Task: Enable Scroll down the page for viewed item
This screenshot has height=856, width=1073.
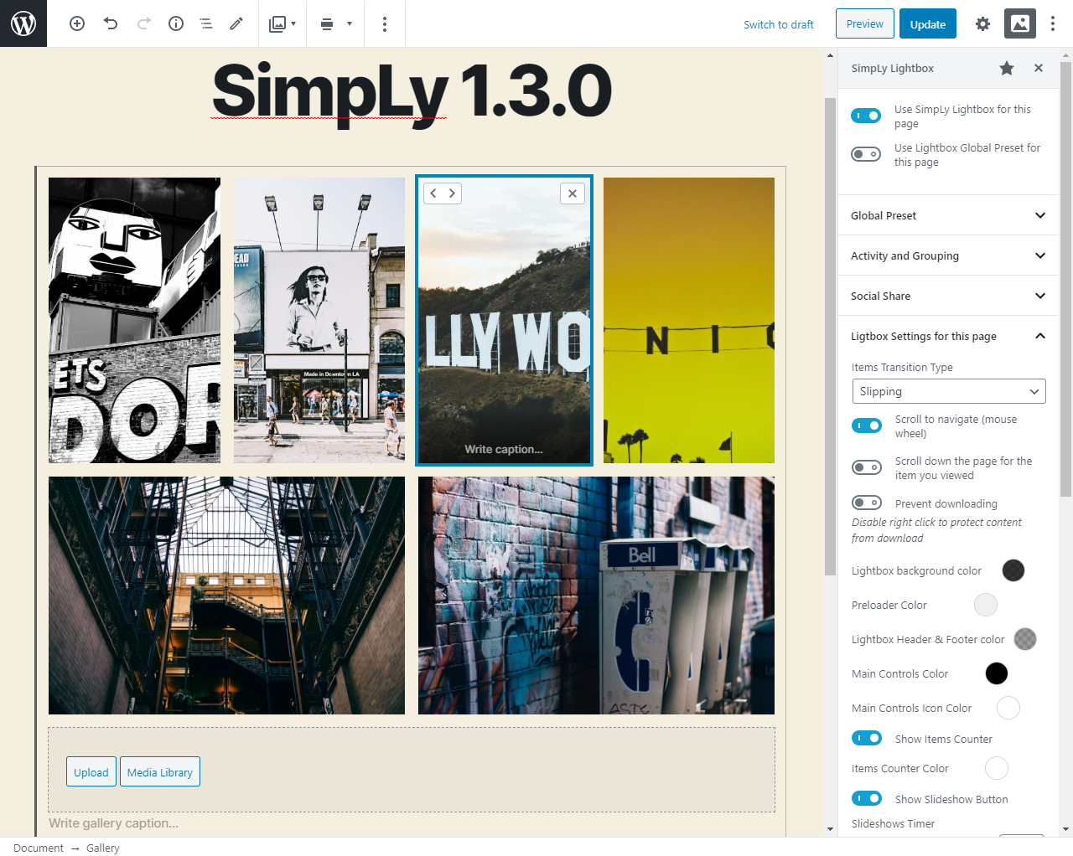Action: click(867, 467)
